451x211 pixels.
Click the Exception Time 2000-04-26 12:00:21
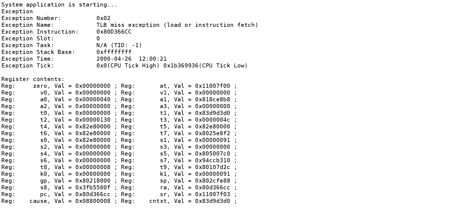131,59
